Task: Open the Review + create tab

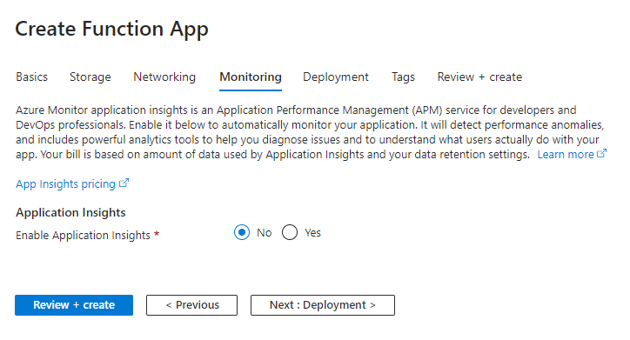Action: pos(479,77)
